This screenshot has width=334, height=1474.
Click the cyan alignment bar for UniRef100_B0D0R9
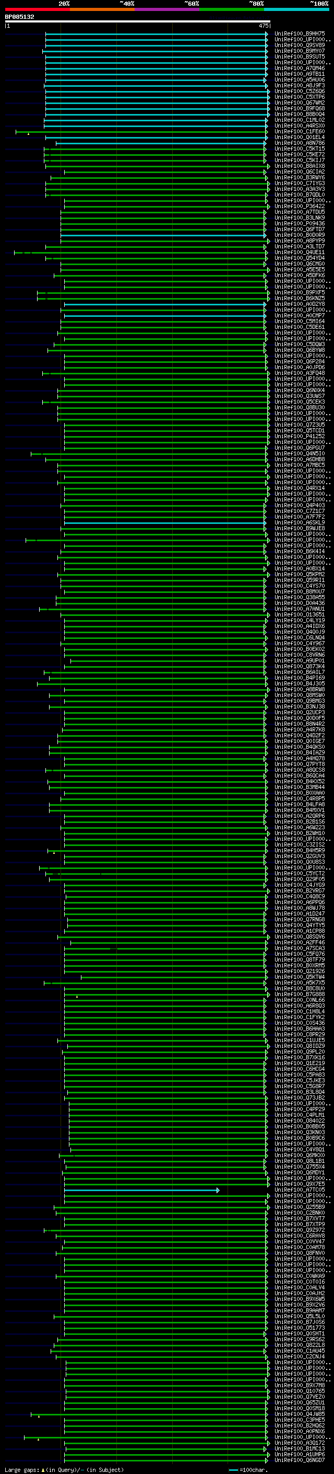tap(163, 235)
